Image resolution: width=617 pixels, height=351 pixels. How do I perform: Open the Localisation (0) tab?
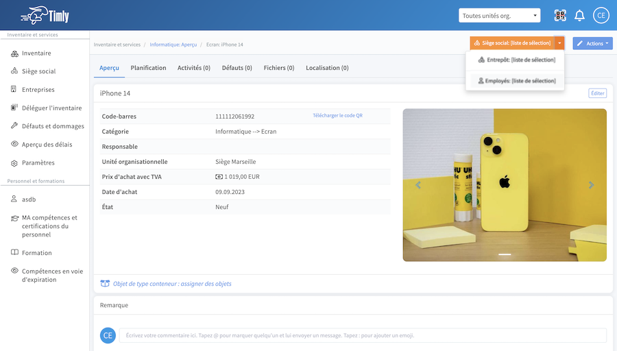tap(327, 68)
